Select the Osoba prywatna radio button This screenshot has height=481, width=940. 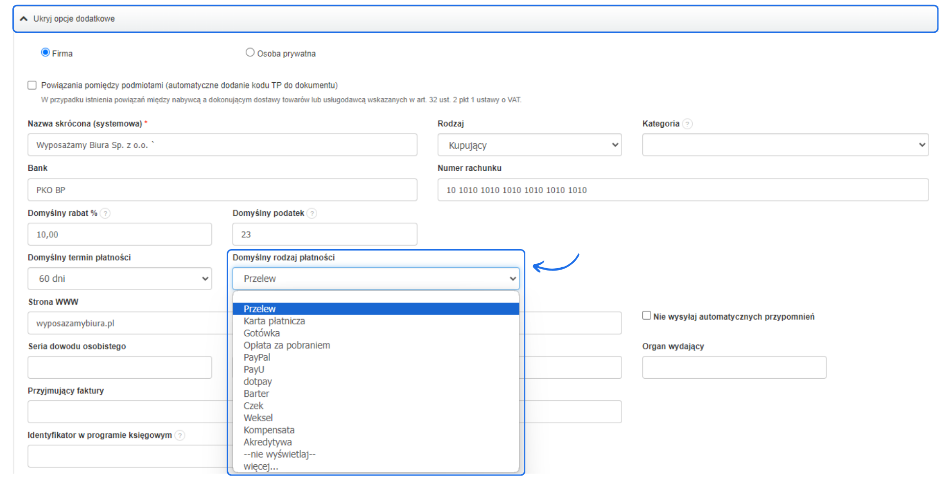pos(250,52)
